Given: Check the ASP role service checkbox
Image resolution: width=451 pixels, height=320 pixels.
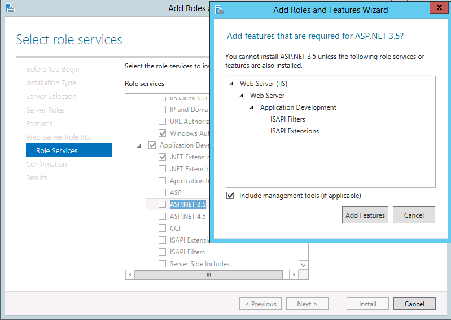Looking at the screenshot, I should pyautogui.click(x=162, y=192).
